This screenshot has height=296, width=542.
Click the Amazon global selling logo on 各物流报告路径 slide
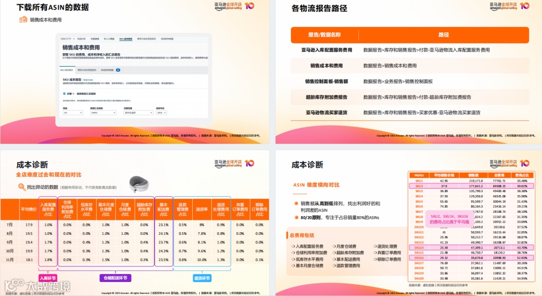point(509,6)
